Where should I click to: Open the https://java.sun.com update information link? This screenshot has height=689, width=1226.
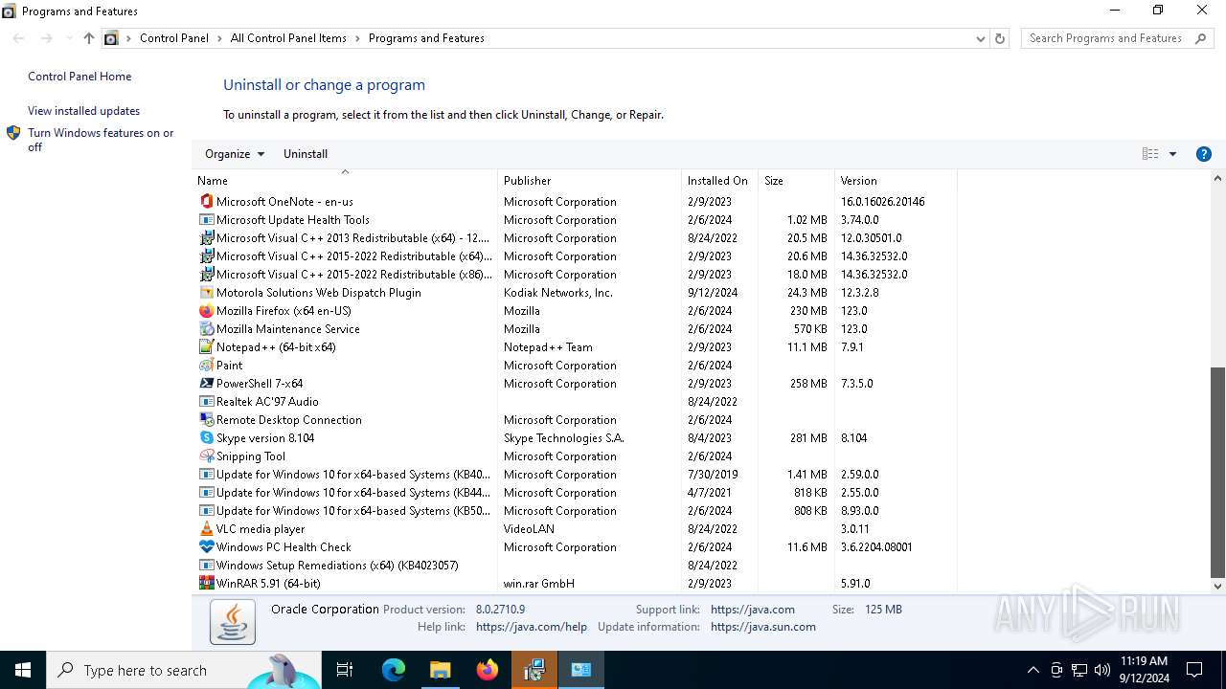[763, 627]
